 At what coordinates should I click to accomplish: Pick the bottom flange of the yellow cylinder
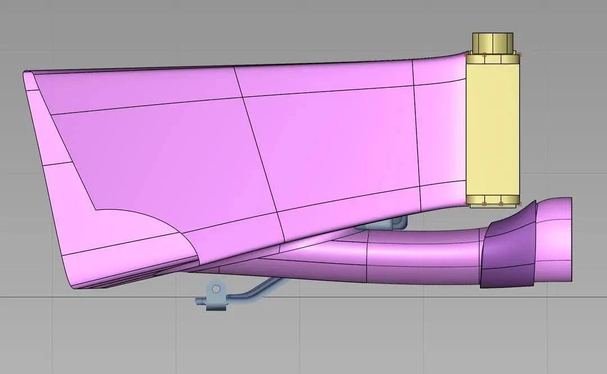492,201
